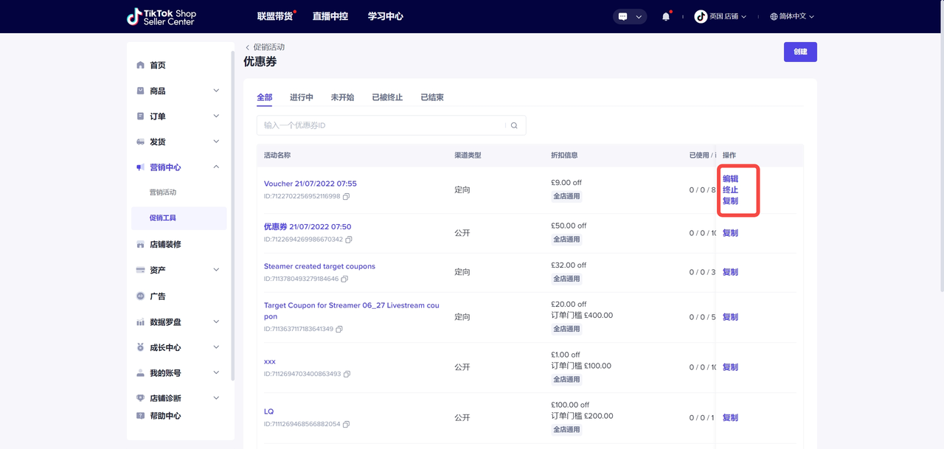Expand the 商品 sidebar menu
This screenshot has width=944, height=449.
click(x=216, y=91)
